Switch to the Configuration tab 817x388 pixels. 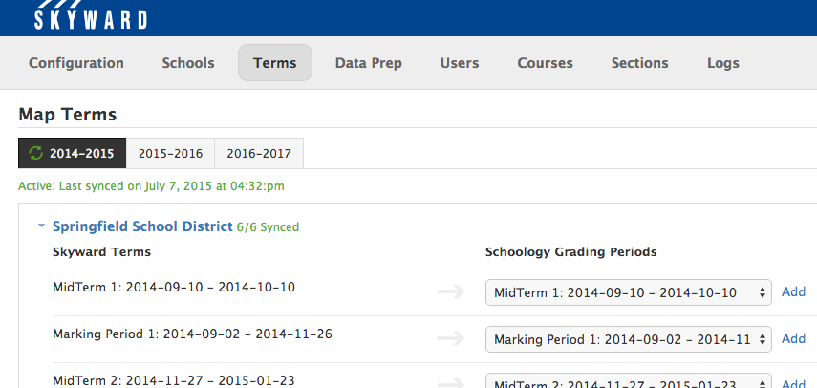pos(76,63)
